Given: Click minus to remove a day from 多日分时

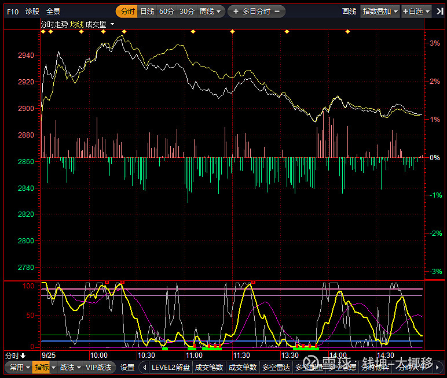Looking at the screenshot, I should [x=277, y=12].
